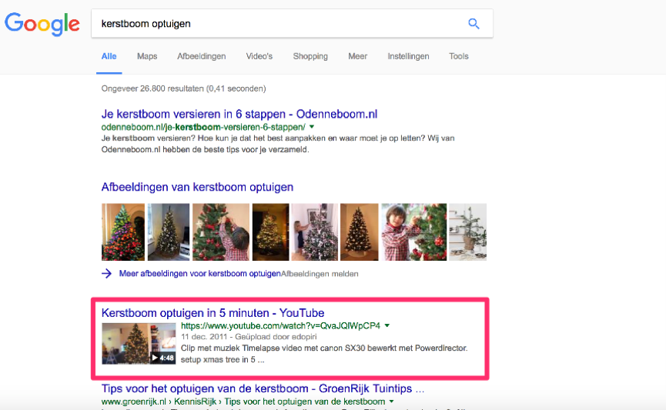Open Tips voor het optuigen GroenRijk result
The width and height of the screenshot is (666, 410).
[263, 388]
